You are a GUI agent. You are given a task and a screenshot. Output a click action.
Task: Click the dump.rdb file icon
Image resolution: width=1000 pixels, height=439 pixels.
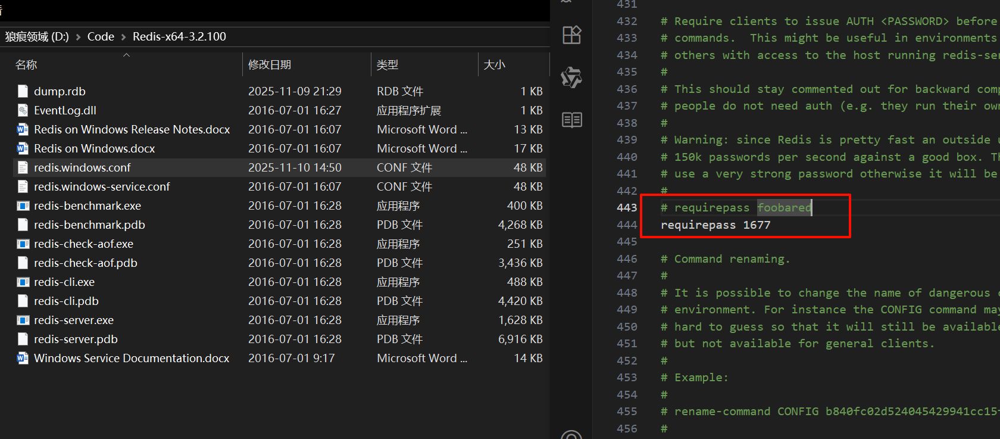point(23,92)
